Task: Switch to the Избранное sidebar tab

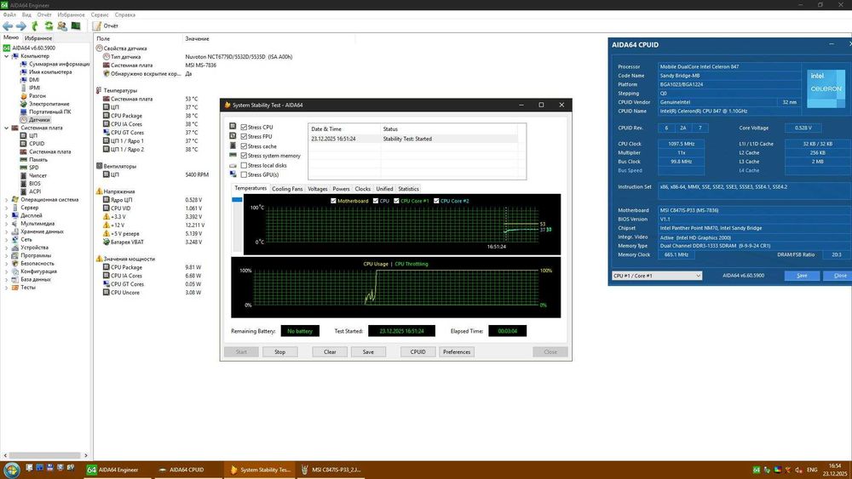Action: (x=38, y=38)
